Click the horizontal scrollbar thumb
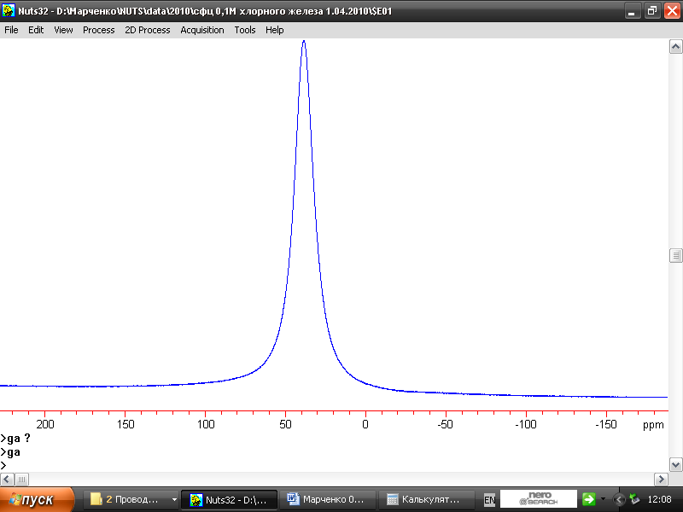Image resolution: width=683 pixels, height=512 pixels. point(22,480)
